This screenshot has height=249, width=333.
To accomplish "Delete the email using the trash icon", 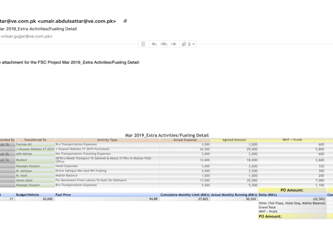I will (x=143, y=44).
